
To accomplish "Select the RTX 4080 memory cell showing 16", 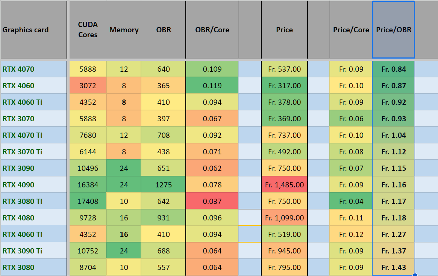I will tap(124, 218).
